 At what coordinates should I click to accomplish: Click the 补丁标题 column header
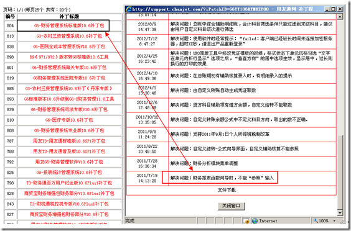tap(69, 16)
